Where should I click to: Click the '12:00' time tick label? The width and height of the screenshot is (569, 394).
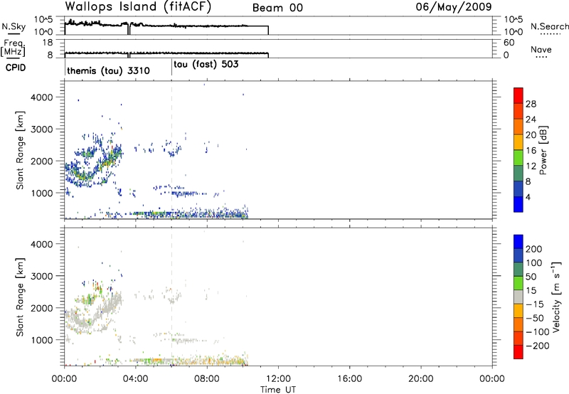[278, 379]
